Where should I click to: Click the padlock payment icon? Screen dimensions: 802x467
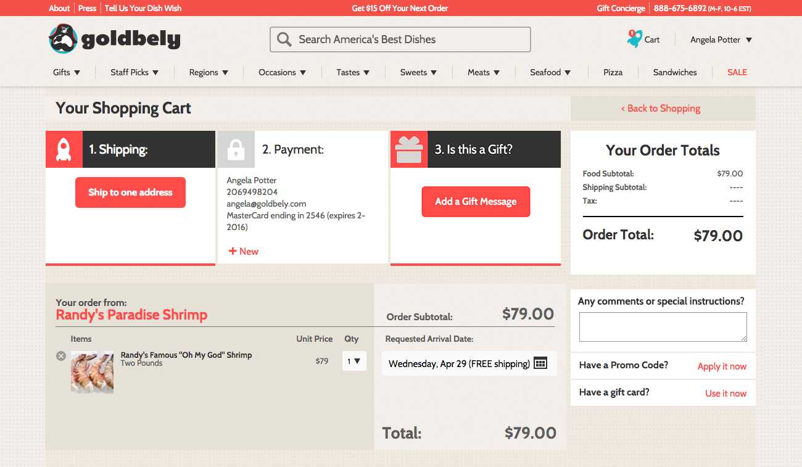click(236, 149)
